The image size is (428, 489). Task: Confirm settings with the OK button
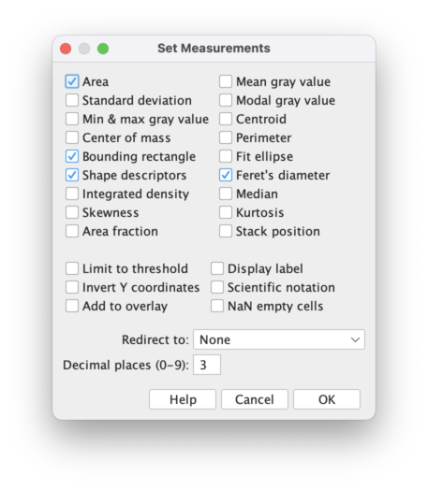coord(327,399)
